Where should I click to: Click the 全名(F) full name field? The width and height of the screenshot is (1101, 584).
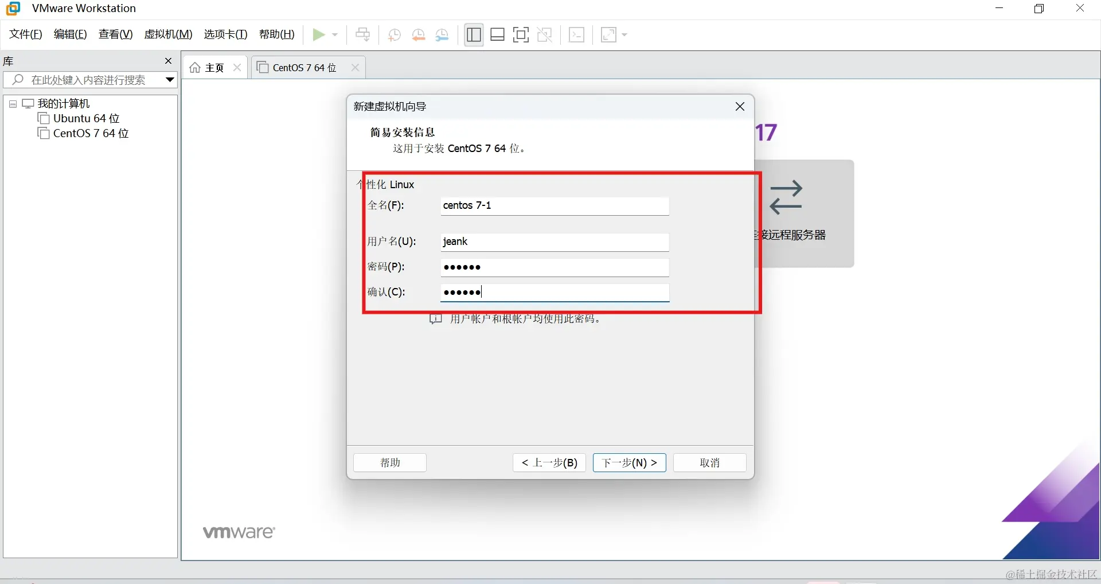(555, 206)
